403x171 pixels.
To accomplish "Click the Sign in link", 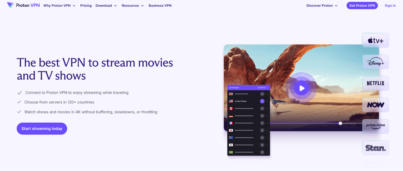I will tap(390, 6).
